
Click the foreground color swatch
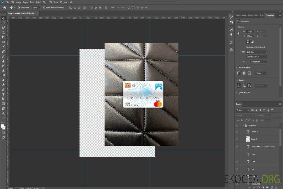pos(2,126)
